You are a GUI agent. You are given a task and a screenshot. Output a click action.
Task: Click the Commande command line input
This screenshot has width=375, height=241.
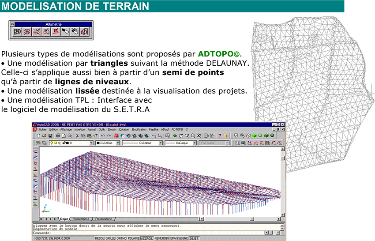(x=148, y=233)
